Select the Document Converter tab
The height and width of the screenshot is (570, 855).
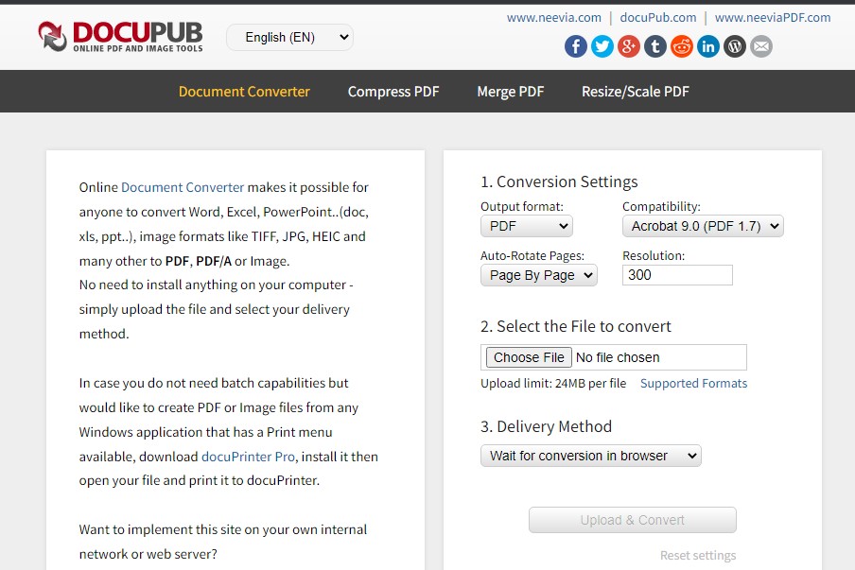[x=244, y=92]
